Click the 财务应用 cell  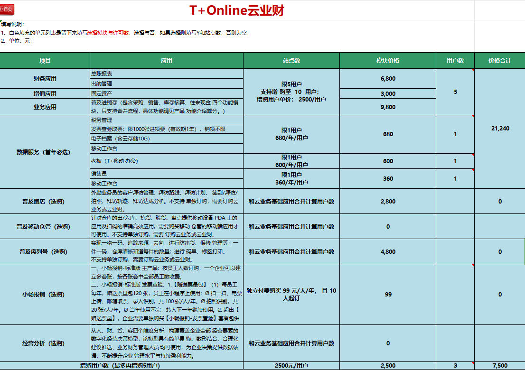point(45,79)
